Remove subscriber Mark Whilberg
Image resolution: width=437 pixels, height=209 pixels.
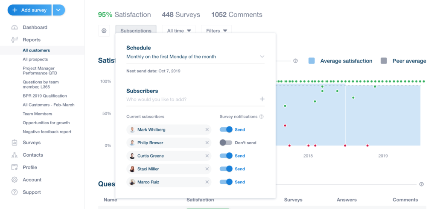tap(207, 129)
